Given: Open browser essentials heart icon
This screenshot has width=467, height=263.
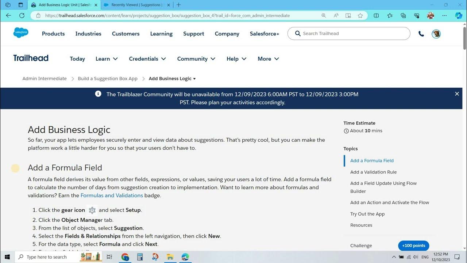Looking at the screenshot, I should pyautogui.click(x=417, y=15).
